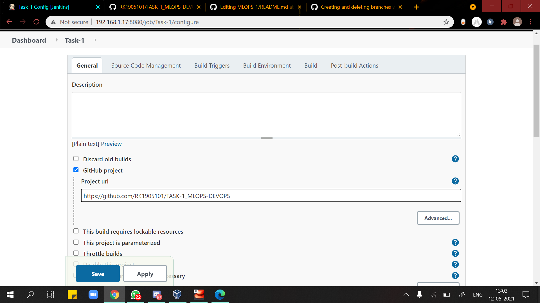
Task: Enable This project is parameterized
Action: 76,242
